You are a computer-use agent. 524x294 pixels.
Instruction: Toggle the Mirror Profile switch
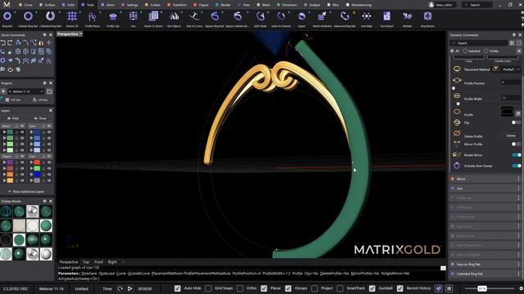click(516, 144)
